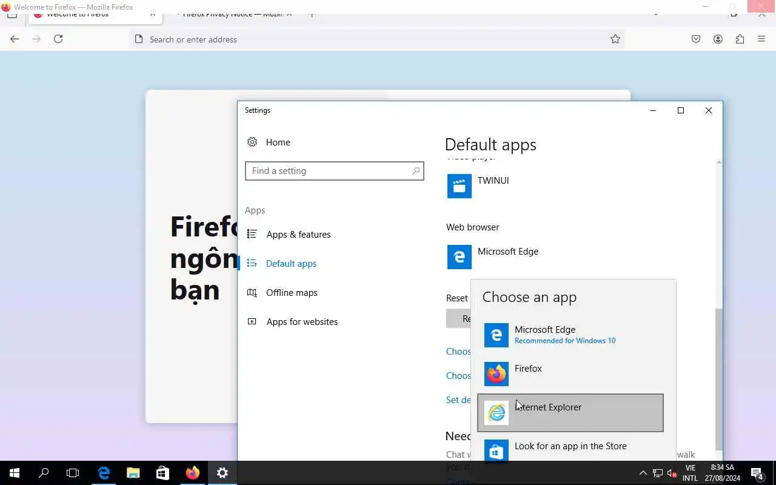Open Save to Pocket button
Image resolution: width=776 pixels, height=485 pixels.
point(696,39)
